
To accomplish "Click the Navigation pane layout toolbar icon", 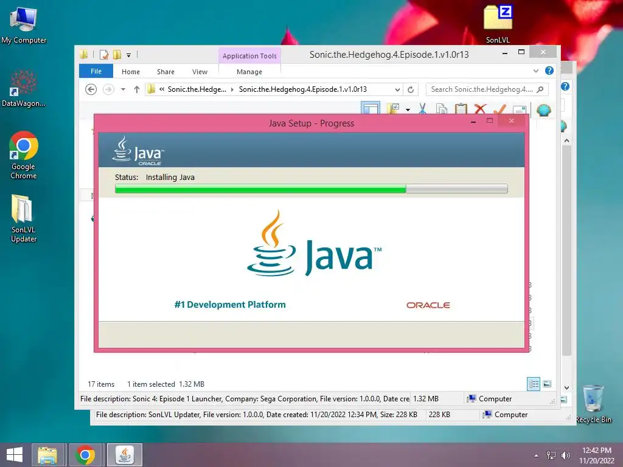I will tap(371, 109).
